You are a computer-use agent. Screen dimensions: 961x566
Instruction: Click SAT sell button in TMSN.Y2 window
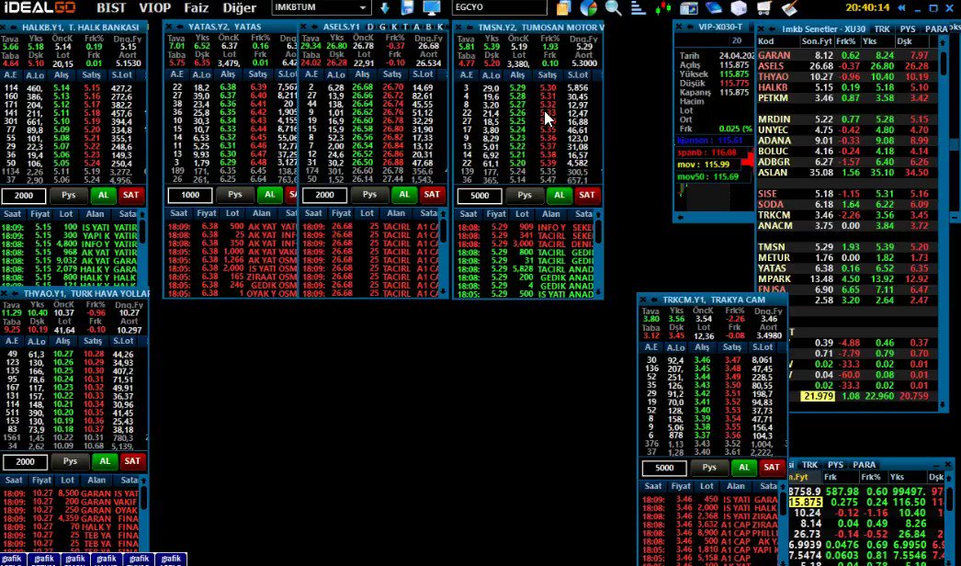pos(586,195)
